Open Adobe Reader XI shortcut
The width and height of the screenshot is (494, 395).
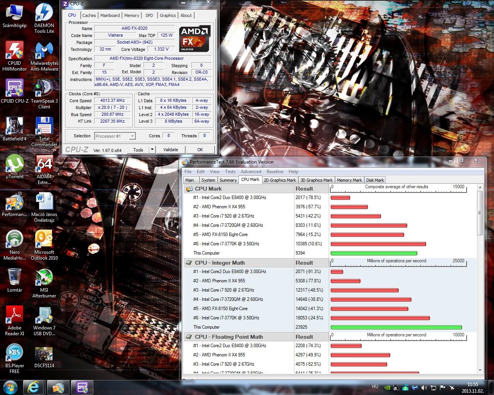coord(15,321)
